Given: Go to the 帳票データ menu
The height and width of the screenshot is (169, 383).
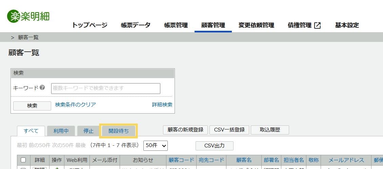Looking at the screenshot, I should (x=136, y=25).
